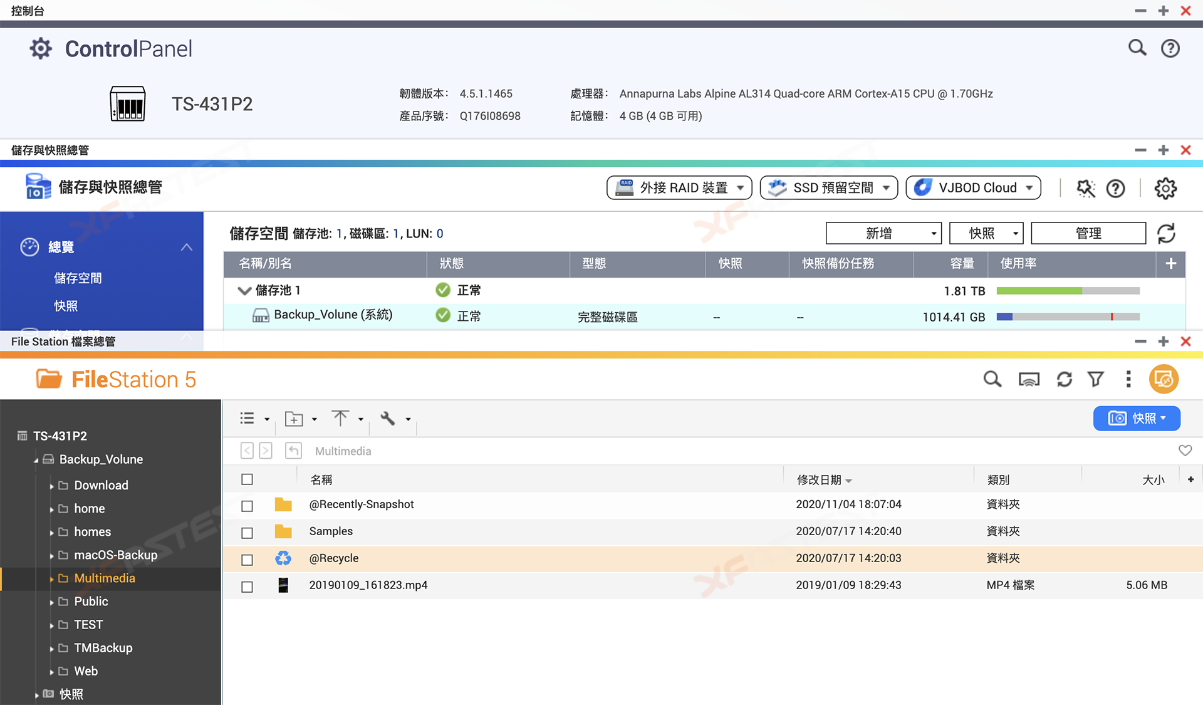Screen dimensions: 1203x705
Task: Select the Public folder in the tree
Action: coord(91,602)
